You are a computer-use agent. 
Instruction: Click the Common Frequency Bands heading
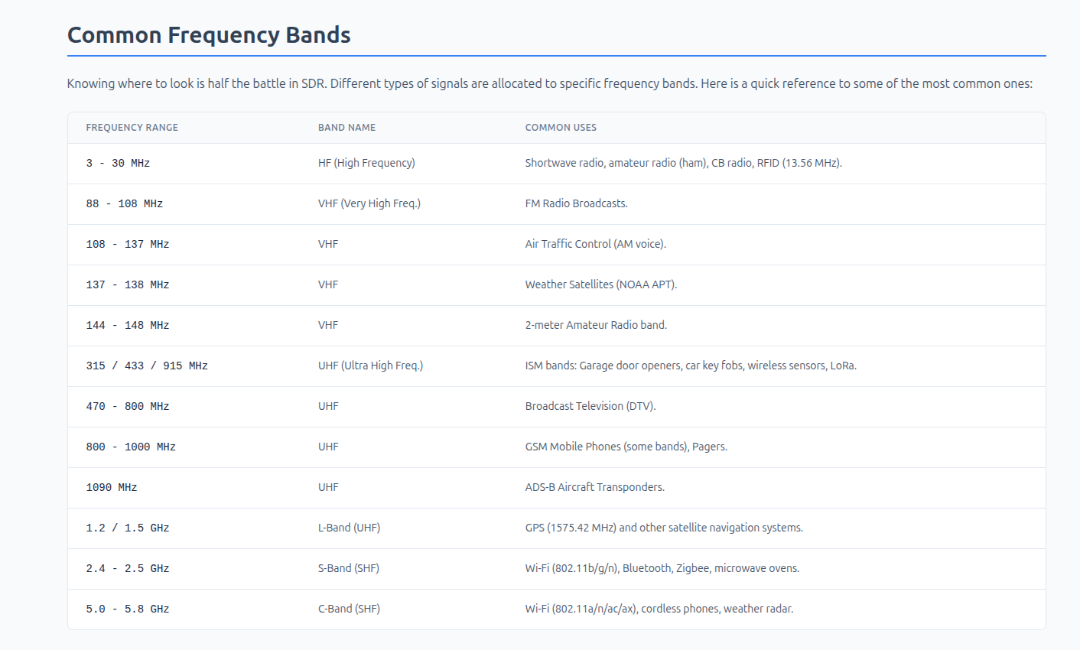pyautogui.click(x=209, y=35)
